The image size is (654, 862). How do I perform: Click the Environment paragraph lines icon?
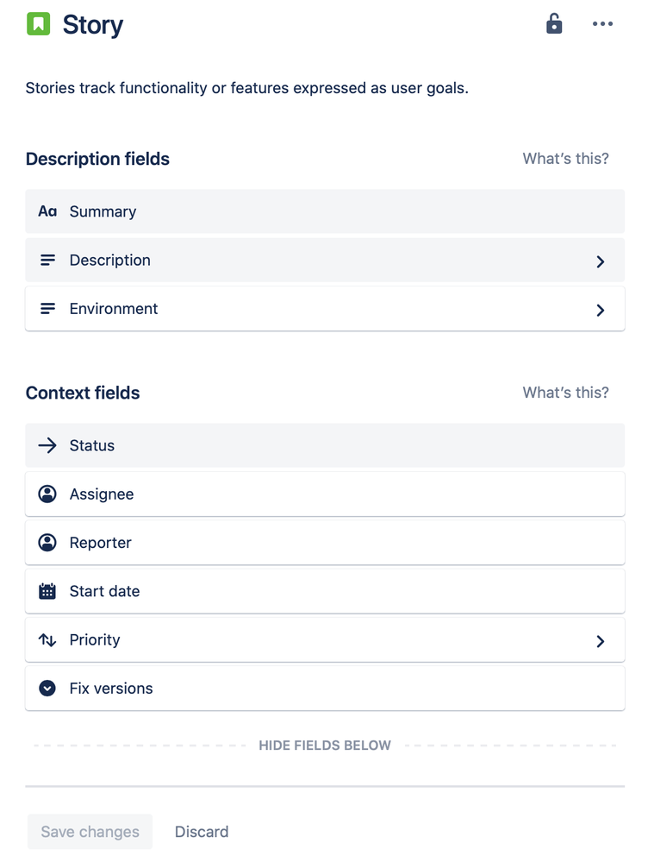pyautogui.click(x=47, y=308)
